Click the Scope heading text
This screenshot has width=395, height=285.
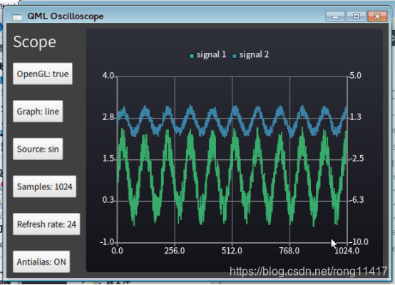[34, 42]
